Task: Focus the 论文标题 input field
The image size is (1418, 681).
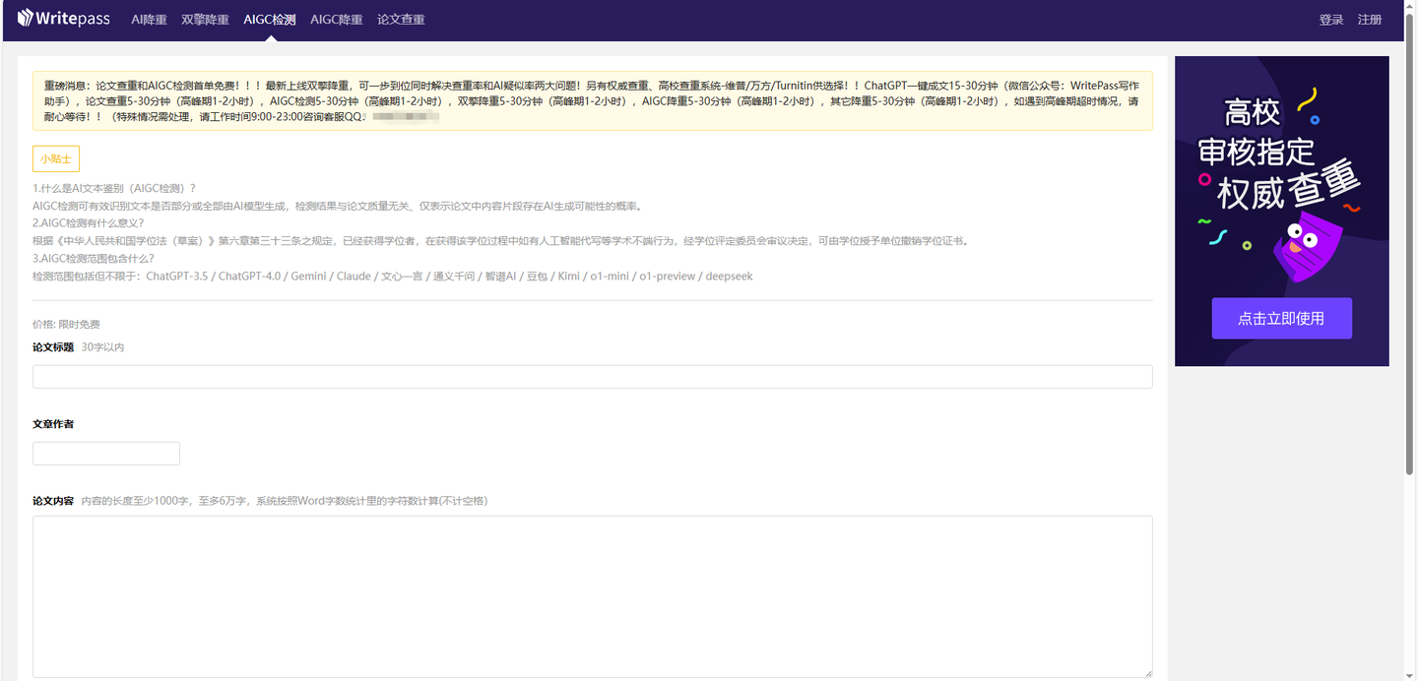Action: (592, 377)
